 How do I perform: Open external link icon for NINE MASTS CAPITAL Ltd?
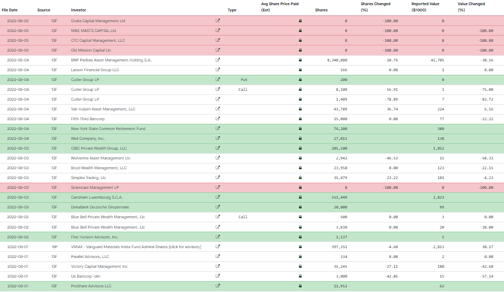click(218, 30)
